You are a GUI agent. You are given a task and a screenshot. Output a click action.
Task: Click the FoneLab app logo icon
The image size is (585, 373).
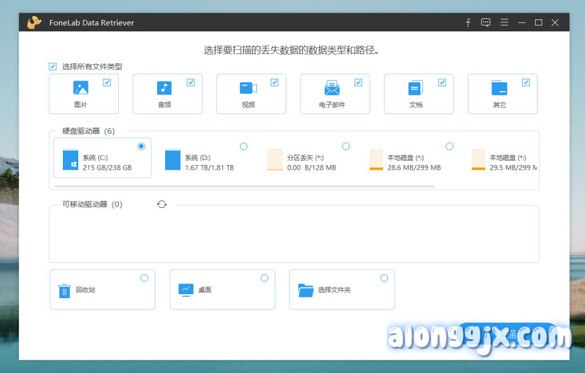[x=34, y=23]
